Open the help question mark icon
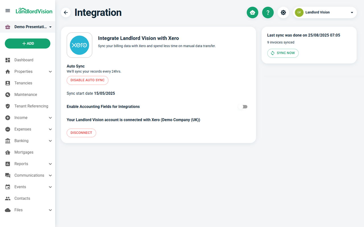 [268, 12]
